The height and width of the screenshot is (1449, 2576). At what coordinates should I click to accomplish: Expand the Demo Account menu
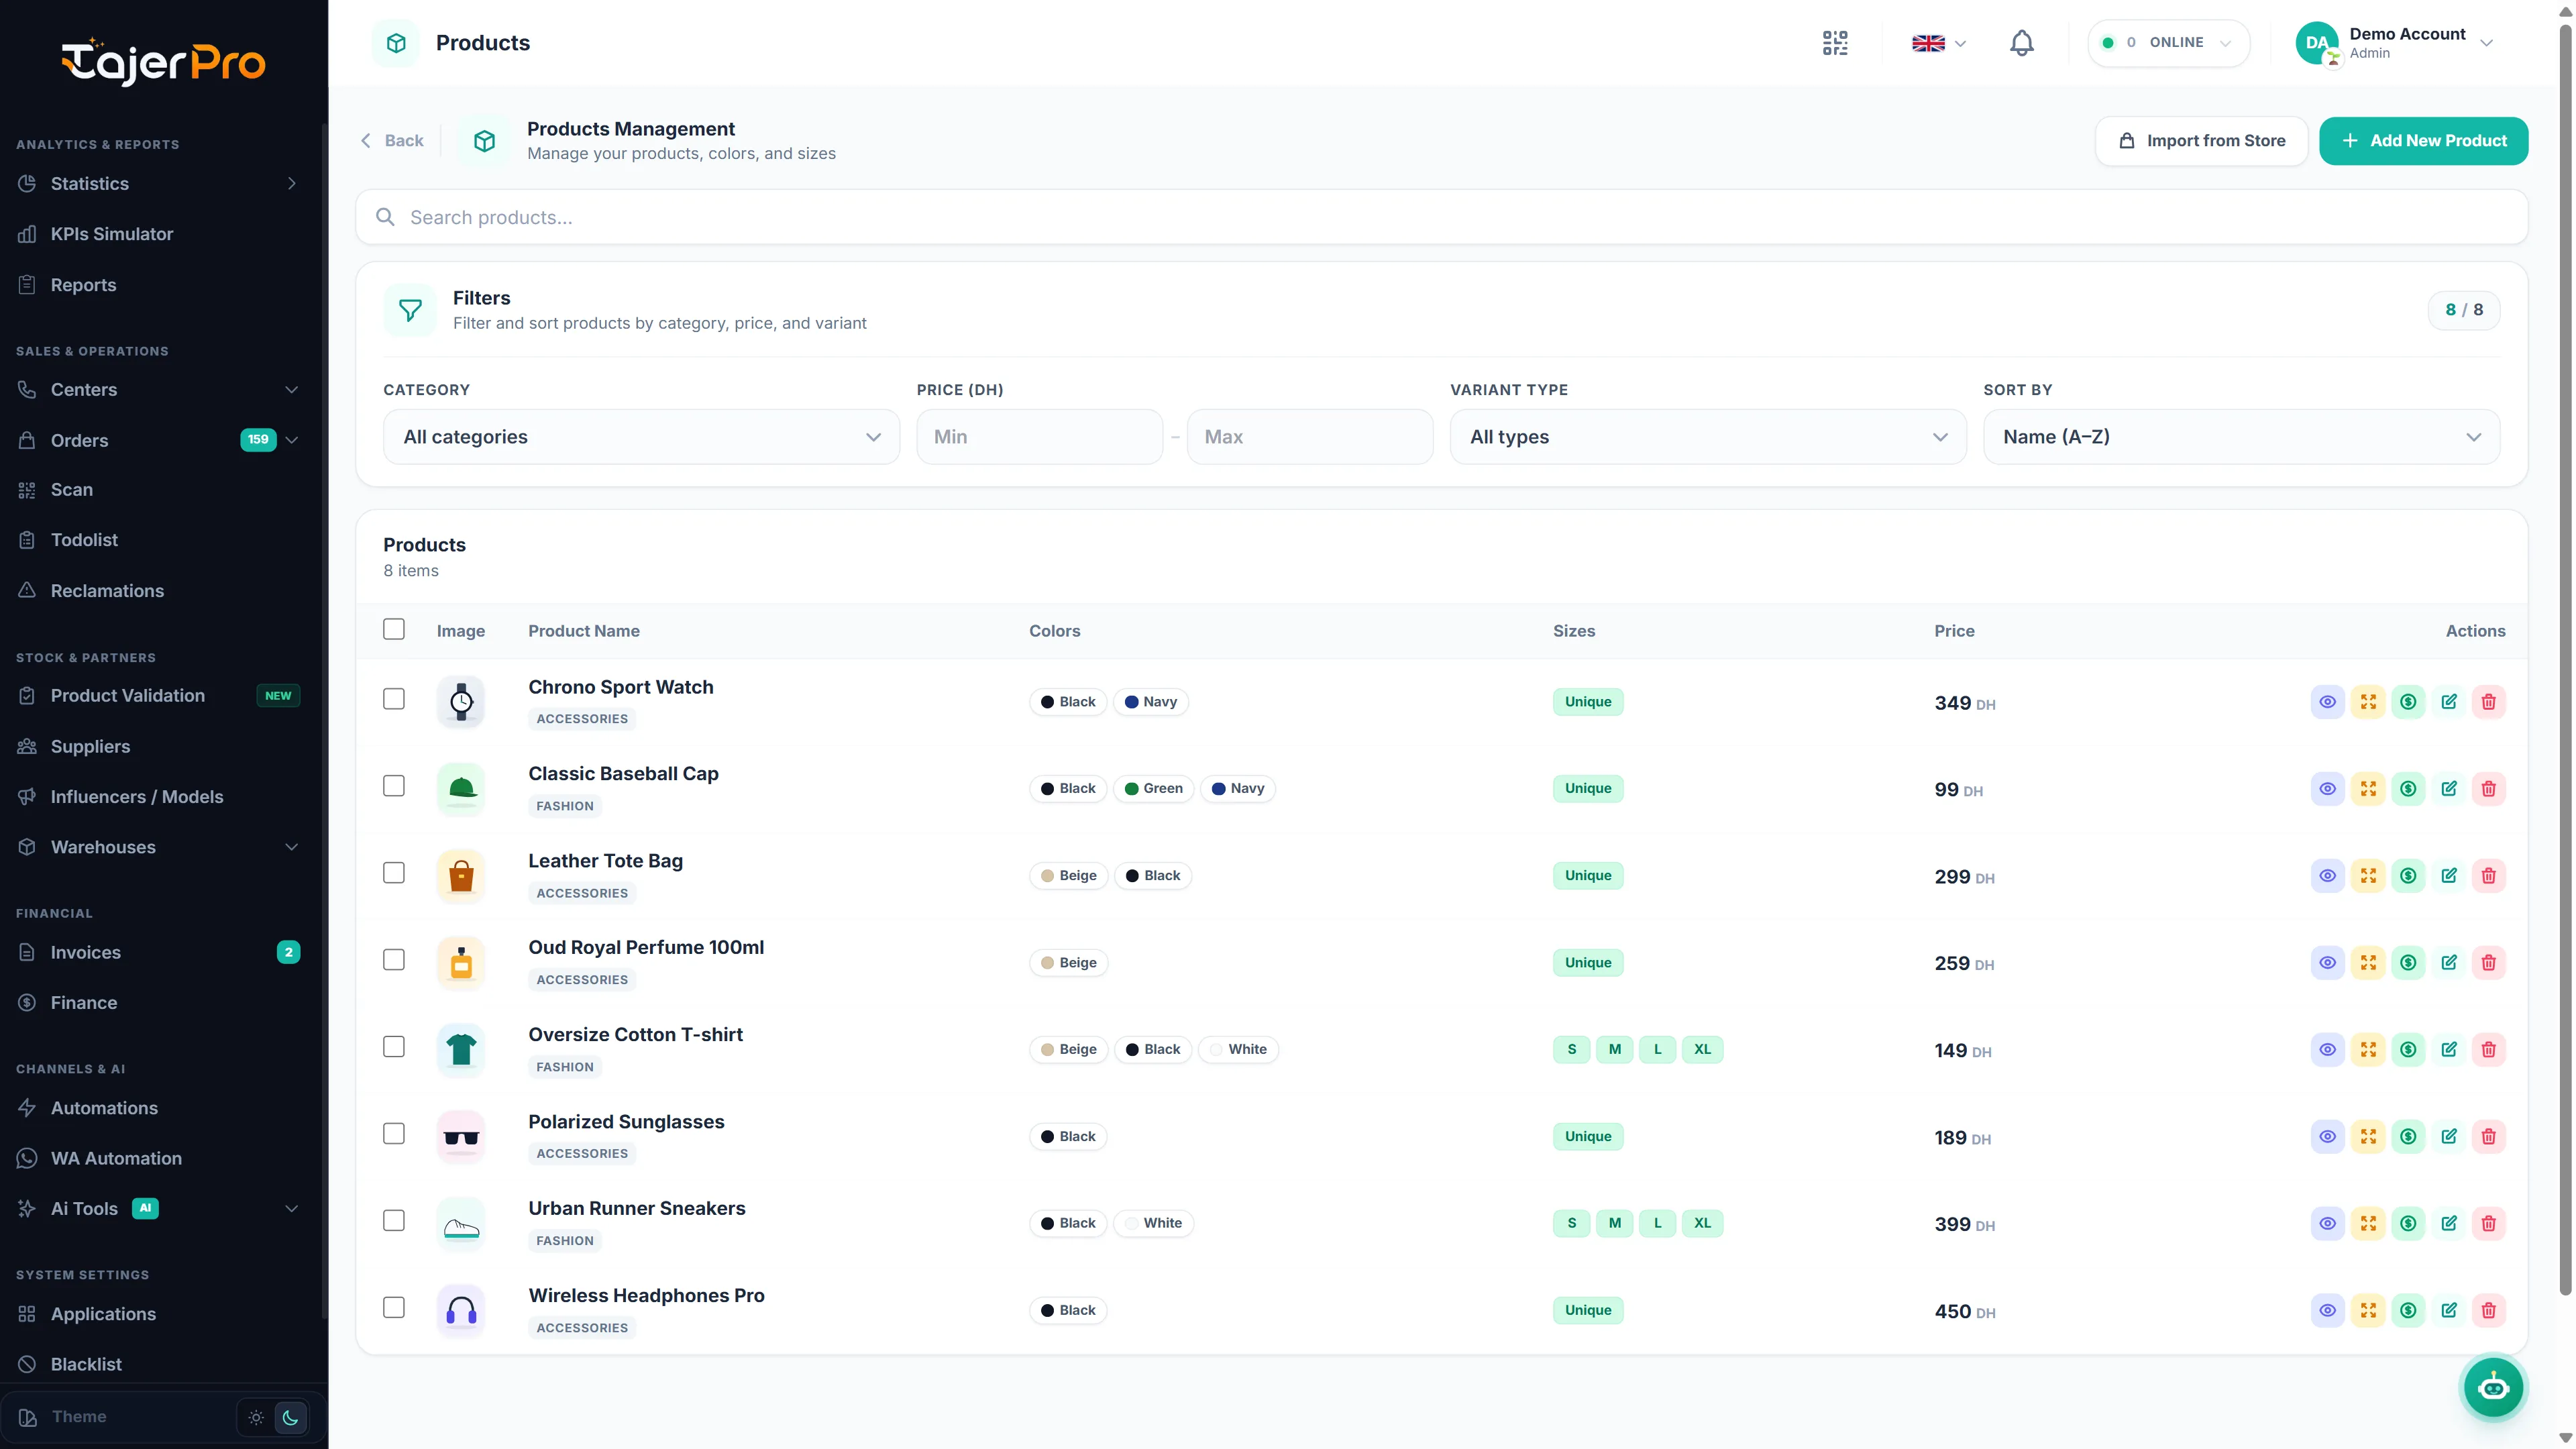pyautogui.click(x=2395, y=43)
